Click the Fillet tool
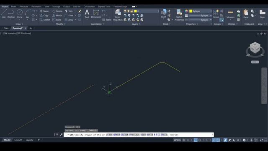The width and height of the screenshot is (268, 151). click(x=69, y=16)
